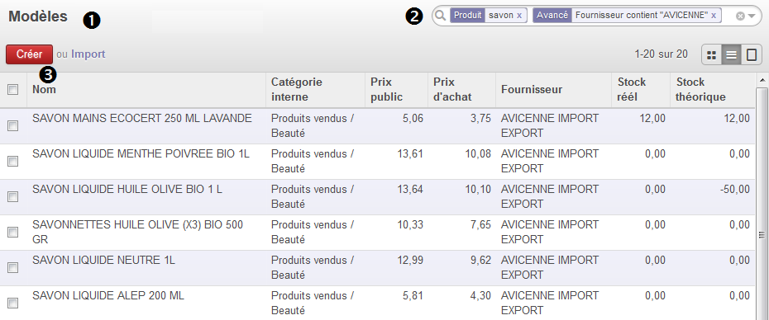Remove the 'savon' Produit filter
This screenshot has height=320, width=769.
tap(519, 16)
